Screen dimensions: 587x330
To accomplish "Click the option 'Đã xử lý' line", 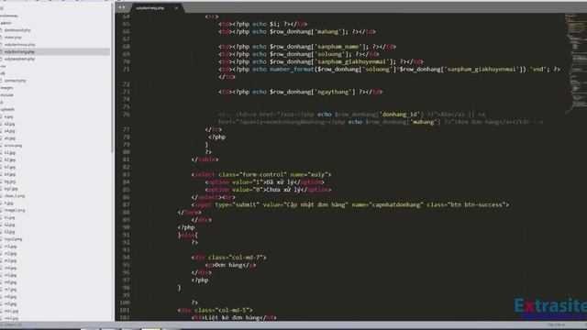I will [x=265, y=182].
